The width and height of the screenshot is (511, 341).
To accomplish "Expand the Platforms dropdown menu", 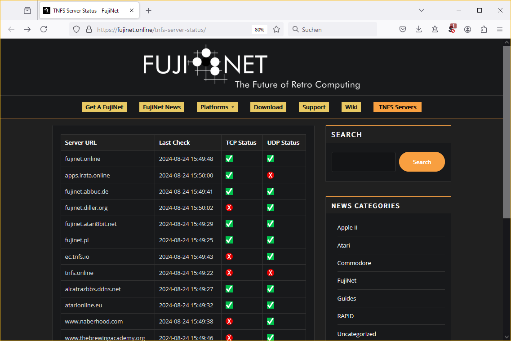I will [x=217, y=107].
